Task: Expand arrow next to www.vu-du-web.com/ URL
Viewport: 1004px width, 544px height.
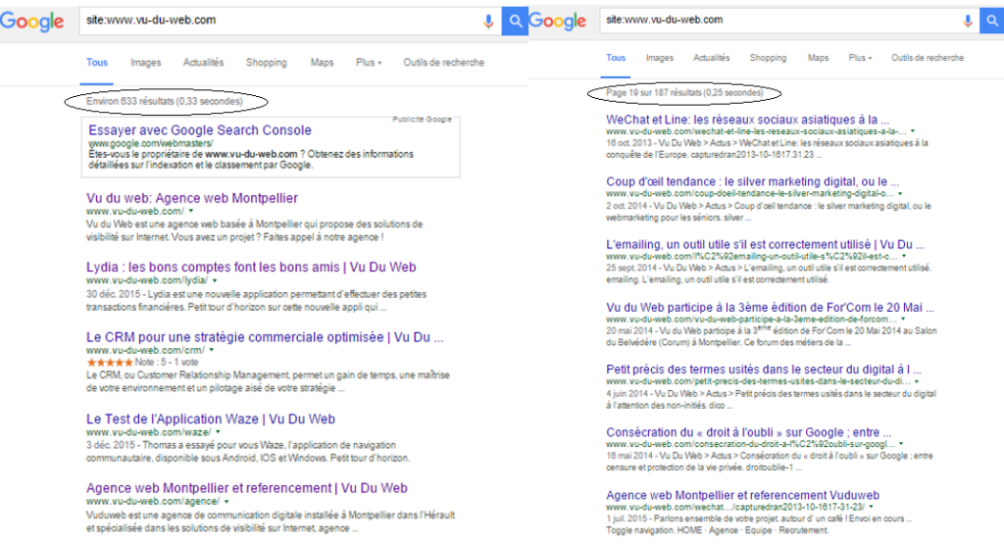Action: (191, 211)
